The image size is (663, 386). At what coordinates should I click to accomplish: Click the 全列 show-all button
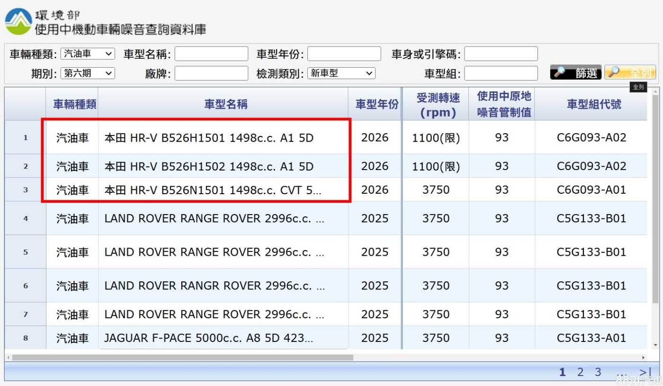click(x=630, y=73)
